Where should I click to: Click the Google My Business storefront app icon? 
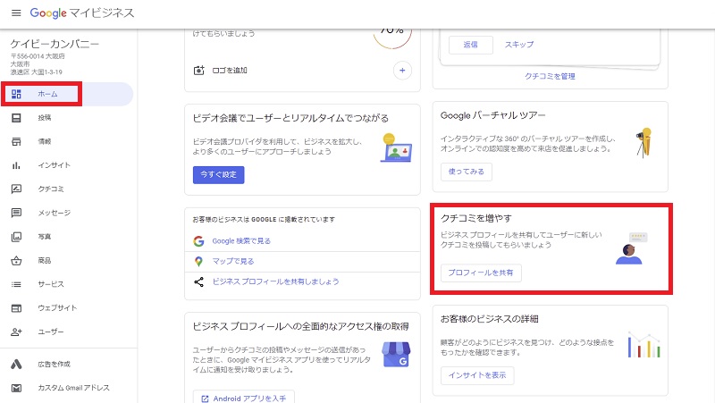click(396, 354)
